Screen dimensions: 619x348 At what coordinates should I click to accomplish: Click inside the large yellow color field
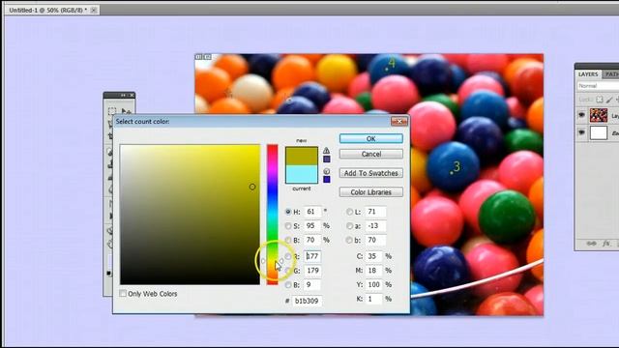coord(190,215)
